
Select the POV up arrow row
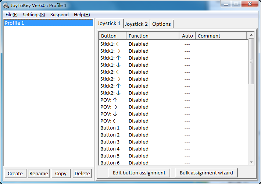(x=173, y=100)
